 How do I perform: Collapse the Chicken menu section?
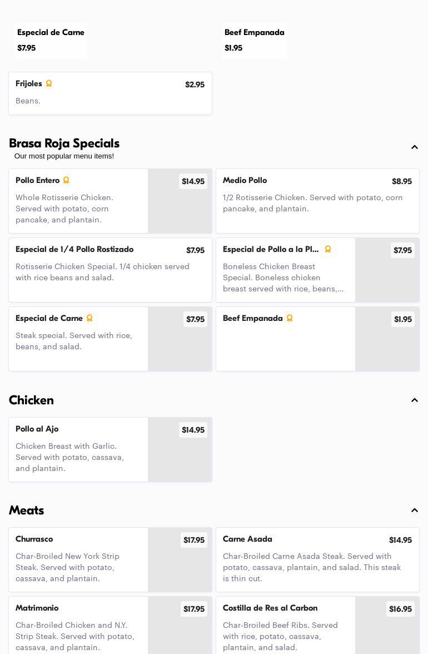415,400
